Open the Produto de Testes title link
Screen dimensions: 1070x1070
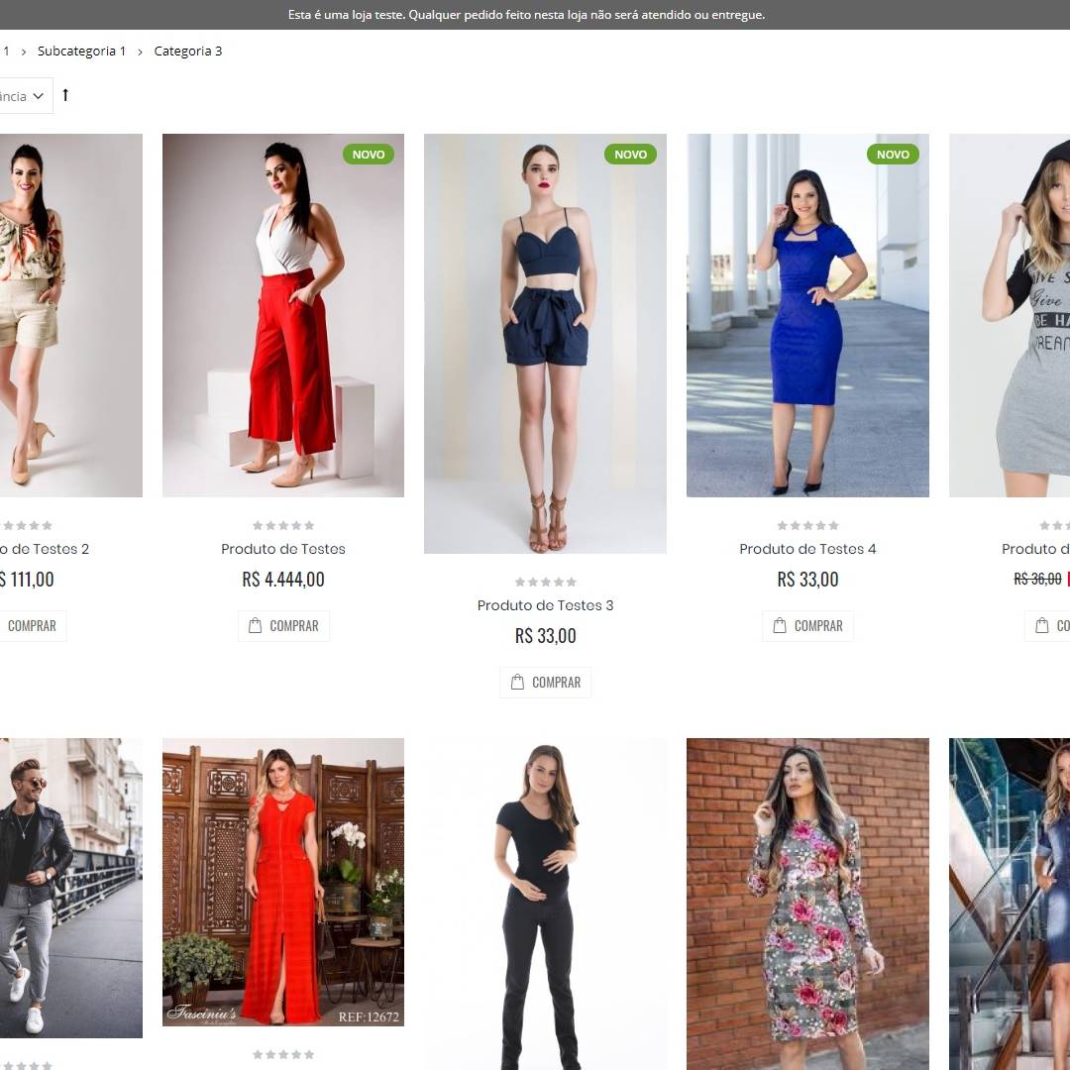coord(283,549)
